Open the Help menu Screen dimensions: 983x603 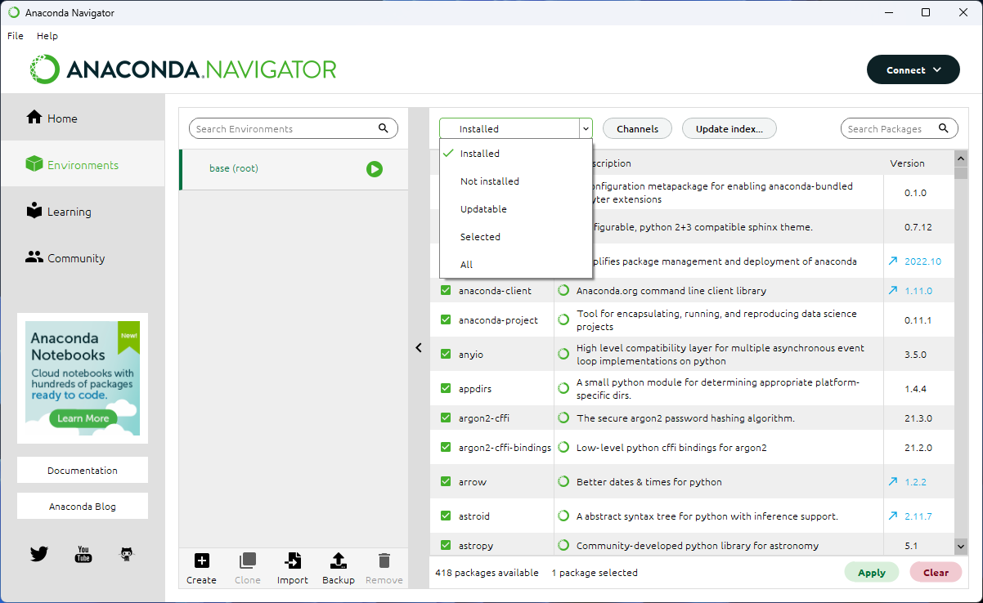click(x=47, y=35)
